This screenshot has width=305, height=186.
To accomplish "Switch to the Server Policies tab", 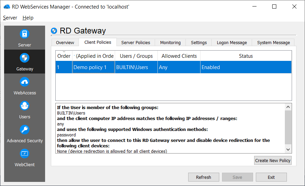I will 136,42.
